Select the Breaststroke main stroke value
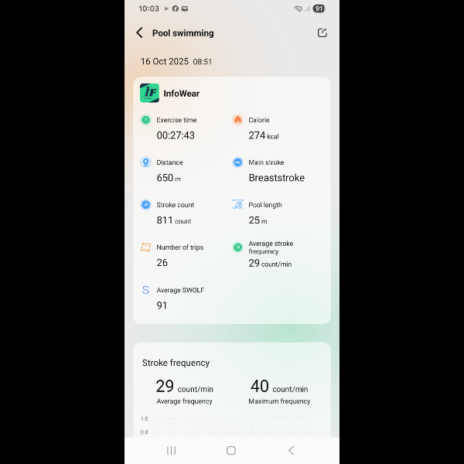 point(276,178)
